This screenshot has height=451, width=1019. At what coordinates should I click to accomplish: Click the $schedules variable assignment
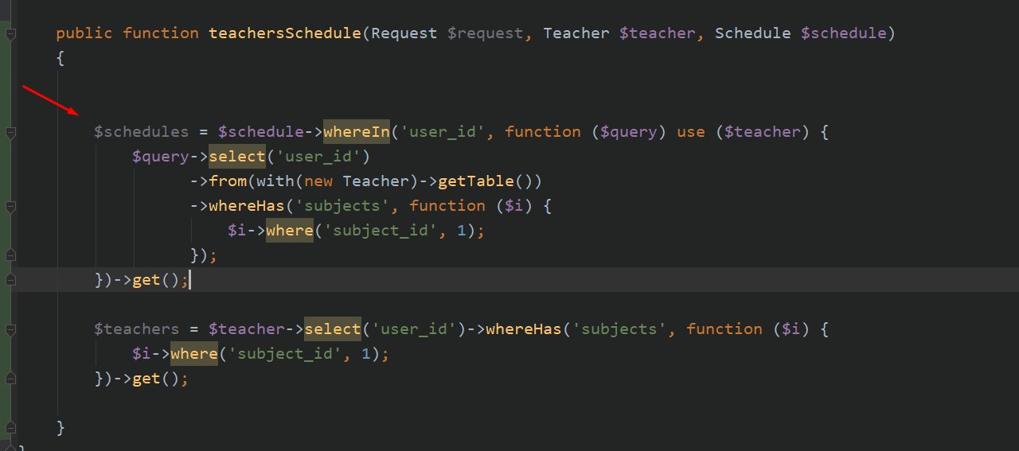click(x=142, y=132)
